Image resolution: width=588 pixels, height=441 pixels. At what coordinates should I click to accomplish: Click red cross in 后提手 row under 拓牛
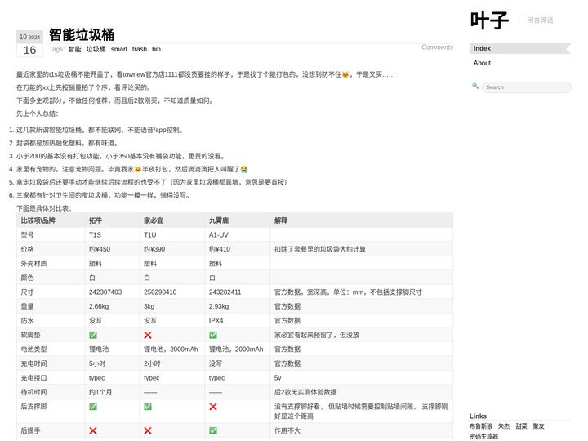coord(93,430)
